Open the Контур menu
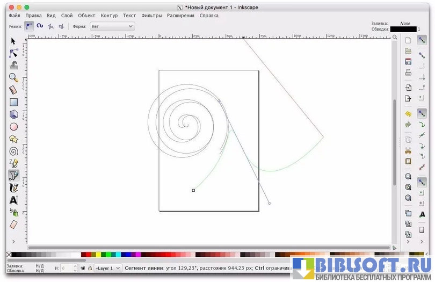 (x=109, y=16)
